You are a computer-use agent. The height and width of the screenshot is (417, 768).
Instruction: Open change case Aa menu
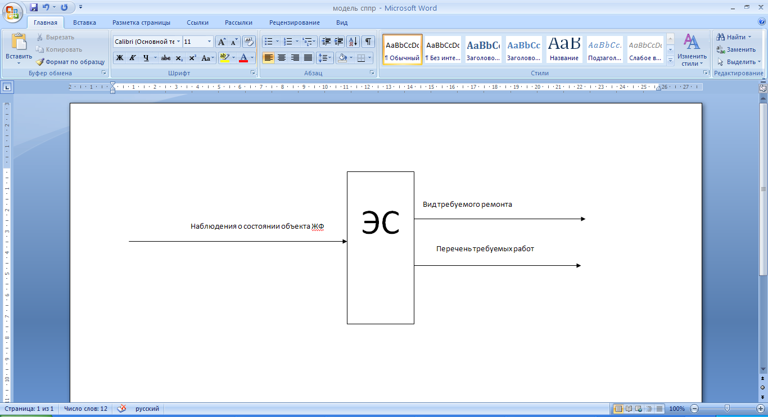(207, 58)
